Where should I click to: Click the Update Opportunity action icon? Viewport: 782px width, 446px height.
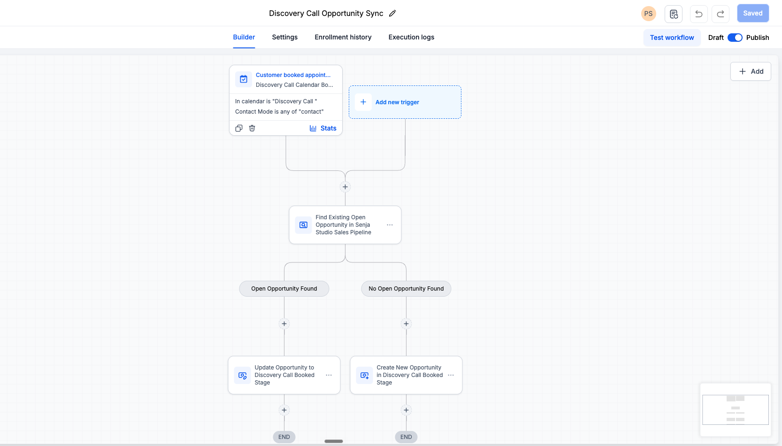click(242, 375)
